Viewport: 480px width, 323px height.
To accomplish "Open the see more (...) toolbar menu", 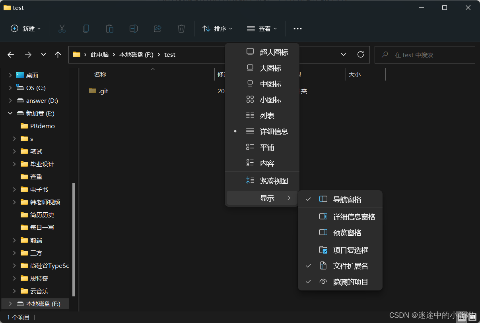I will point(297,28).
